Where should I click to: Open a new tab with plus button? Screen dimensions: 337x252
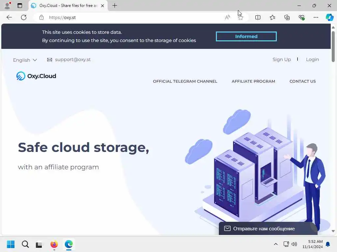[x=115, y=6]
